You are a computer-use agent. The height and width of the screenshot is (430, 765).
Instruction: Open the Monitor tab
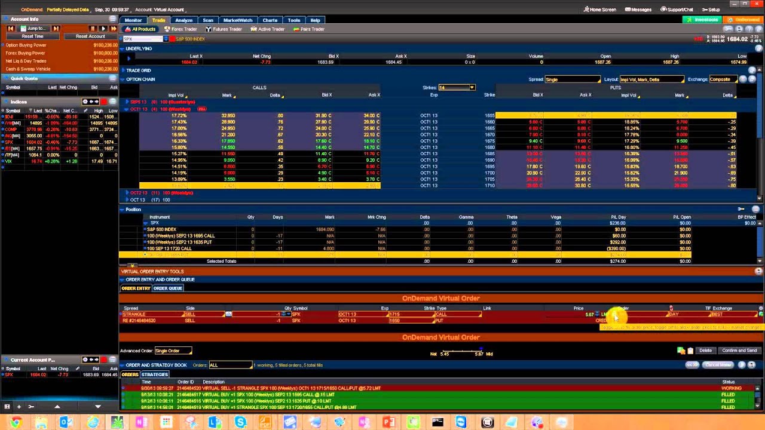133,20
